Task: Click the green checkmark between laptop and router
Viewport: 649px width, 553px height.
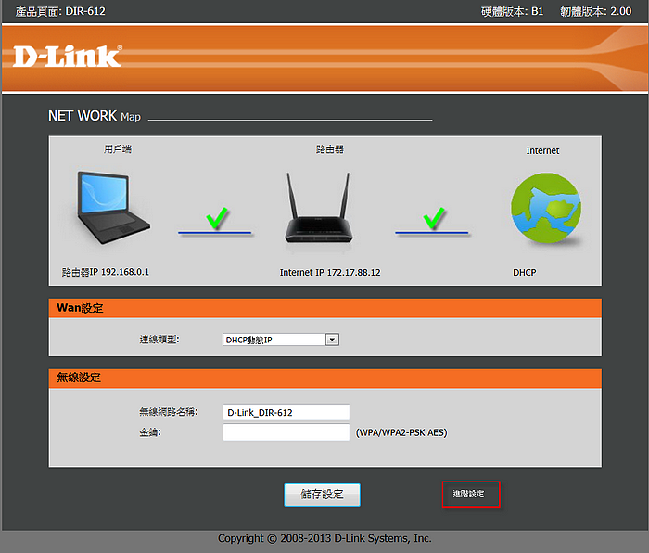Action: point(215,219)
